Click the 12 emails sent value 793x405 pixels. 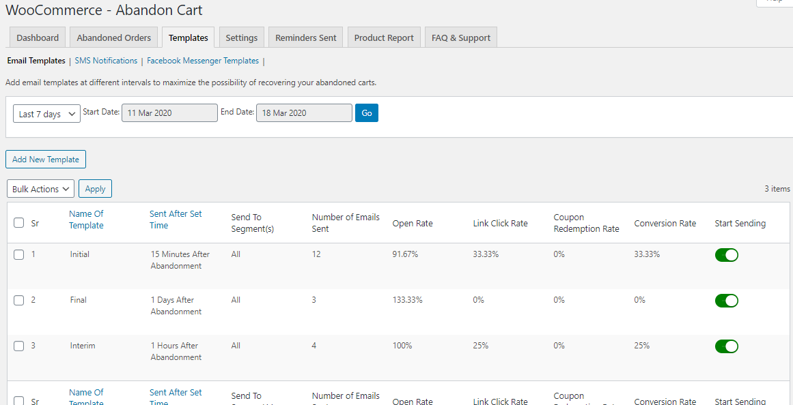point(317,254)
